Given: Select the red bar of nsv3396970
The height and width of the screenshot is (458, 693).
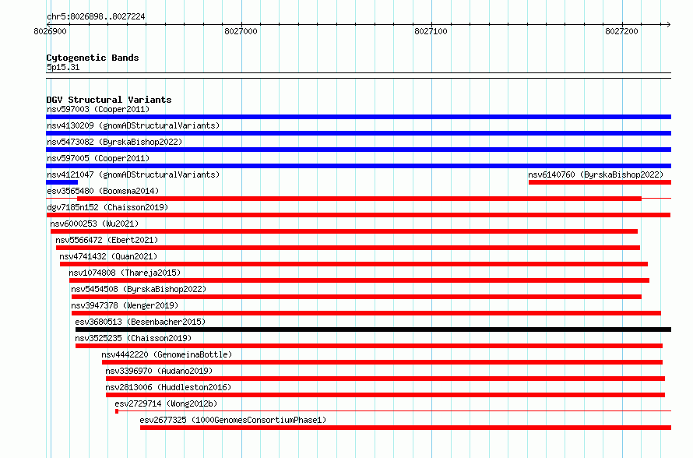Looking at the screenshot, I should click(x=385, y=379).
